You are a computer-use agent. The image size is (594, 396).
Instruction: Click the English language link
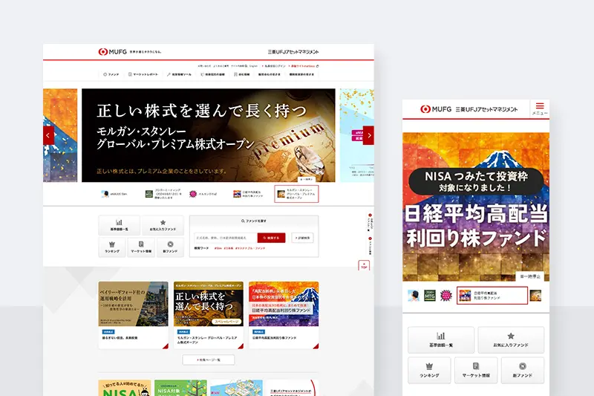click(253, 66)
